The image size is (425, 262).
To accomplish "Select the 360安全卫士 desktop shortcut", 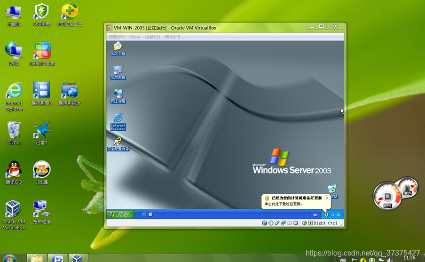I will 70,15.
